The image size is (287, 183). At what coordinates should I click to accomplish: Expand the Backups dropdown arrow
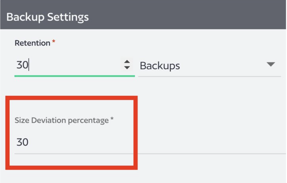tap(271, 65)
